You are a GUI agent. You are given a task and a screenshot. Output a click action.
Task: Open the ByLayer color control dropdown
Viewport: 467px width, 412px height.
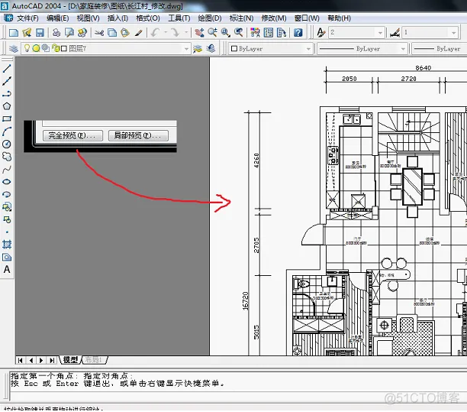click(308, 49)
